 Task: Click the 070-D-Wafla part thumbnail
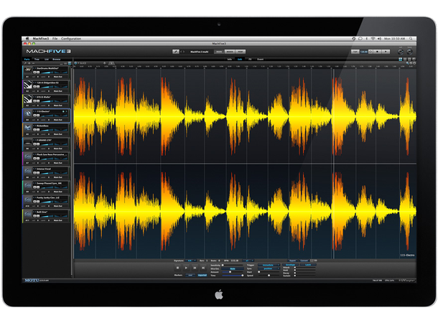[x=28, y=98]
